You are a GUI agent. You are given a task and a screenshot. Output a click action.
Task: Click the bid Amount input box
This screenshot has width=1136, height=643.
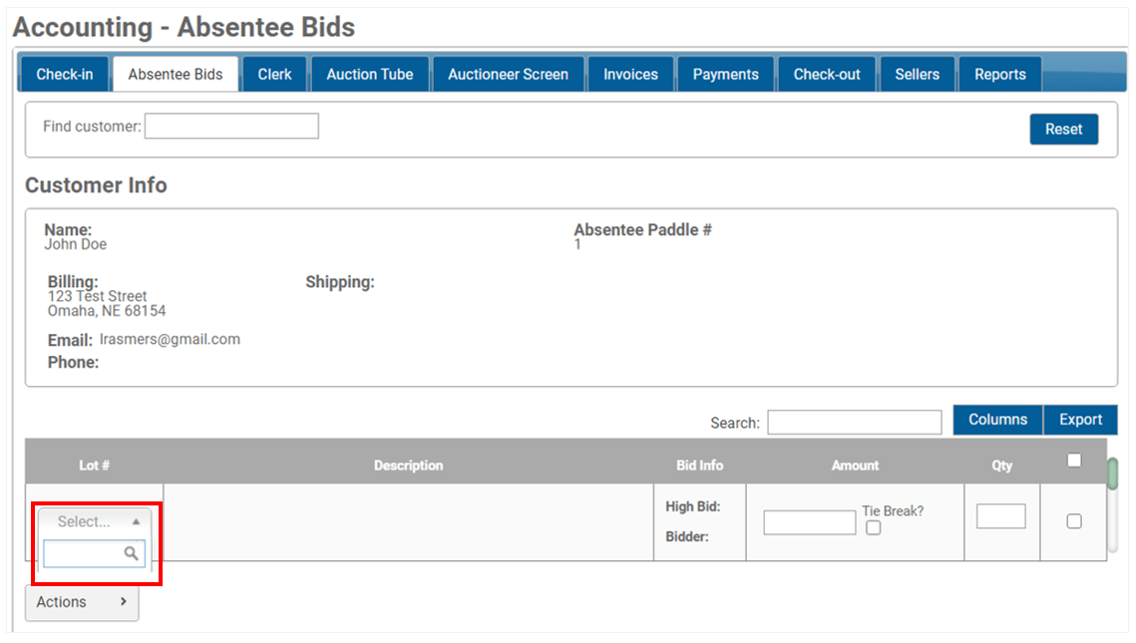(808, 521)
